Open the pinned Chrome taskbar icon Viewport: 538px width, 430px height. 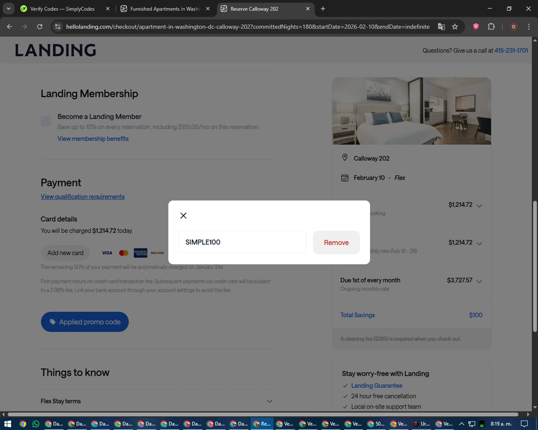[x=23, y=424]
